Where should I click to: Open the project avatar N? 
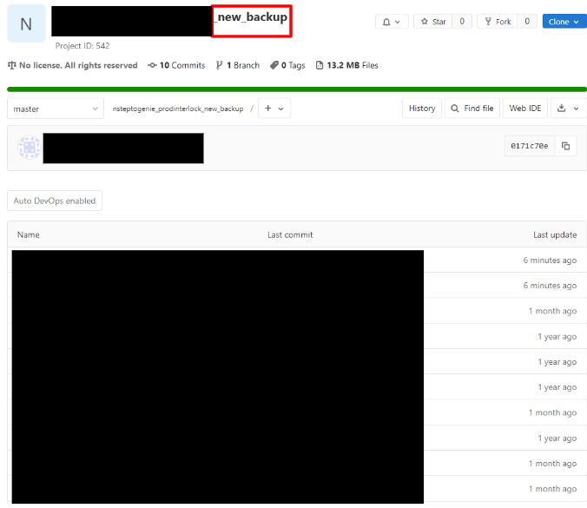[26, 24]
